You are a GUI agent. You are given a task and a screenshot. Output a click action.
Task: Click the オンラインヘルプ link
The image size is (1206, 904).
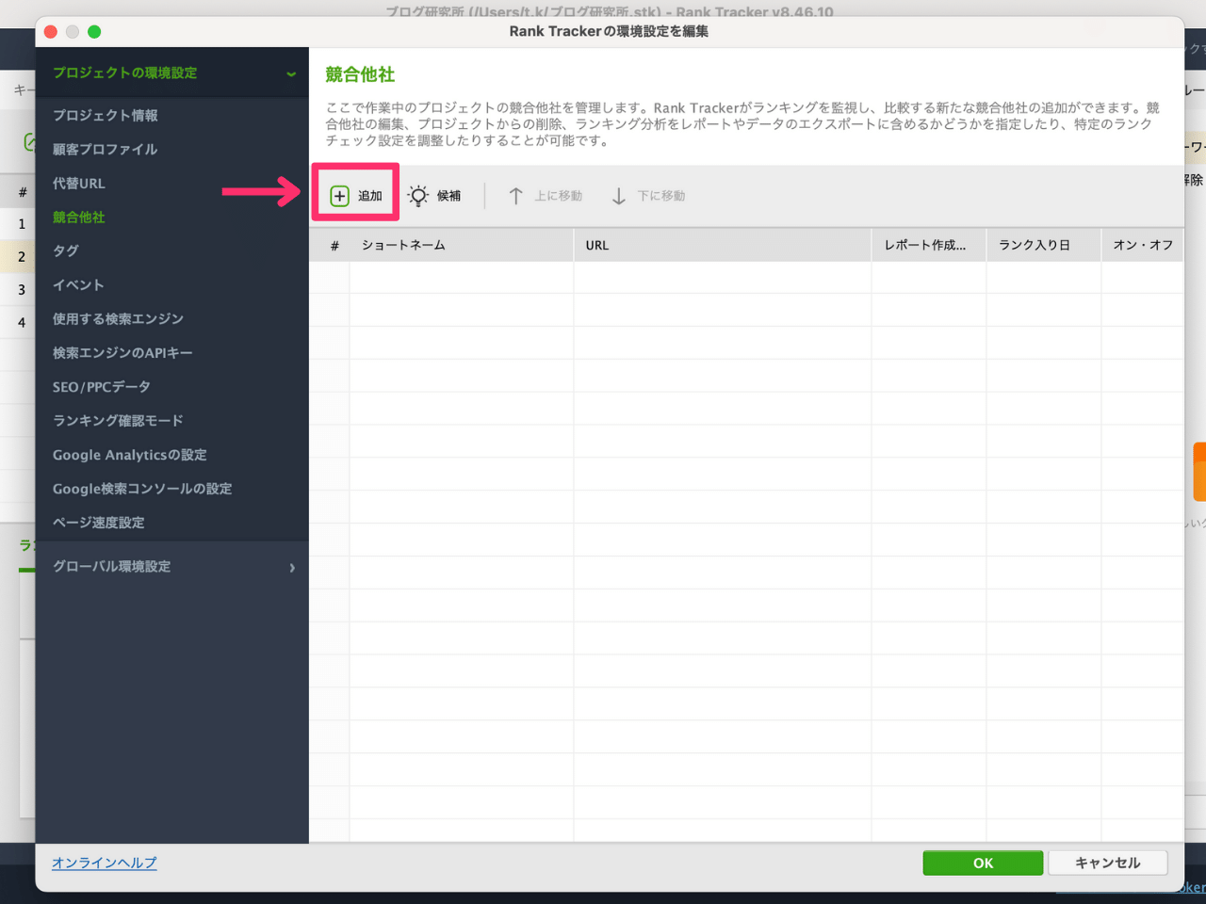tap(105, 863)
